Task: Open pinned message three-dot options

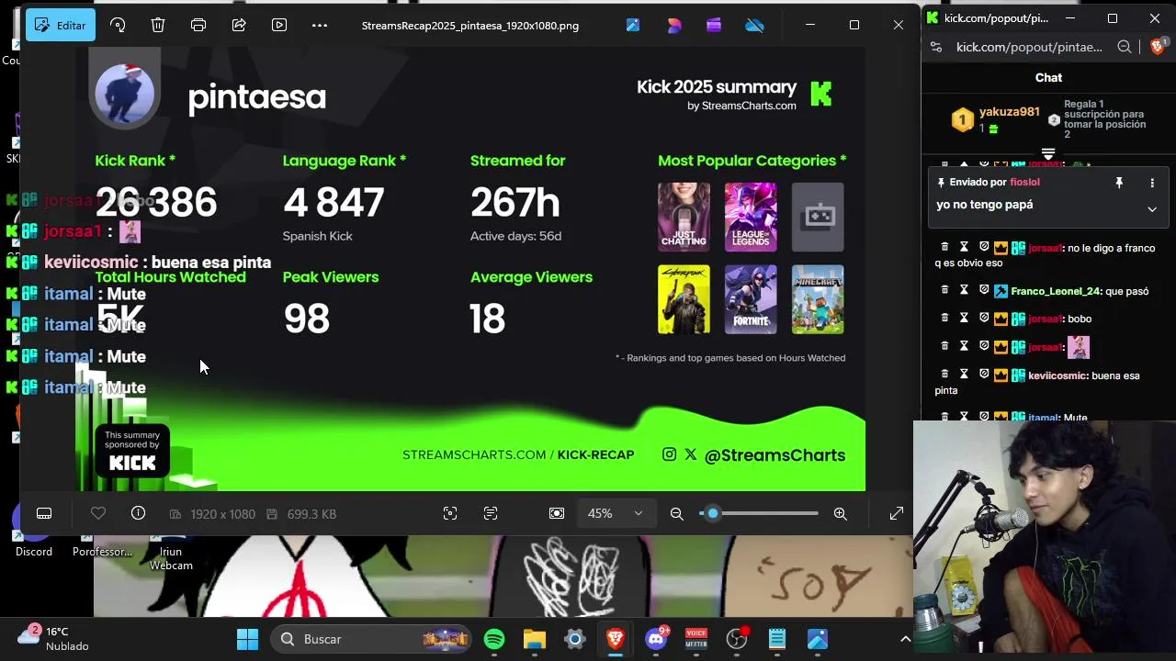Action: 1152,183
